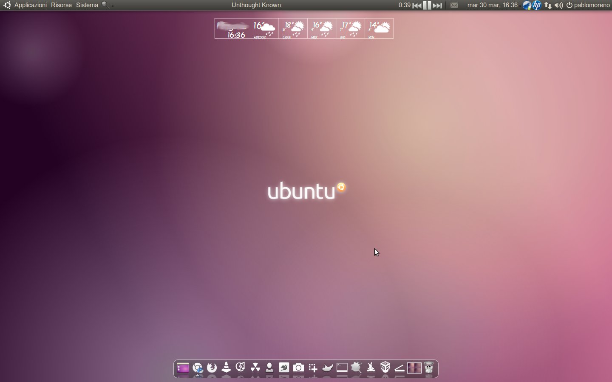
Task: Open the volume speaker indicator
Action: coord(558,5)
